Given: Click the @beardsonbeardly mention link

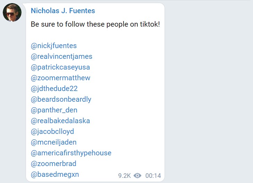Looking at the screenshot, I should pyautogui.click(x=61, y=99).
